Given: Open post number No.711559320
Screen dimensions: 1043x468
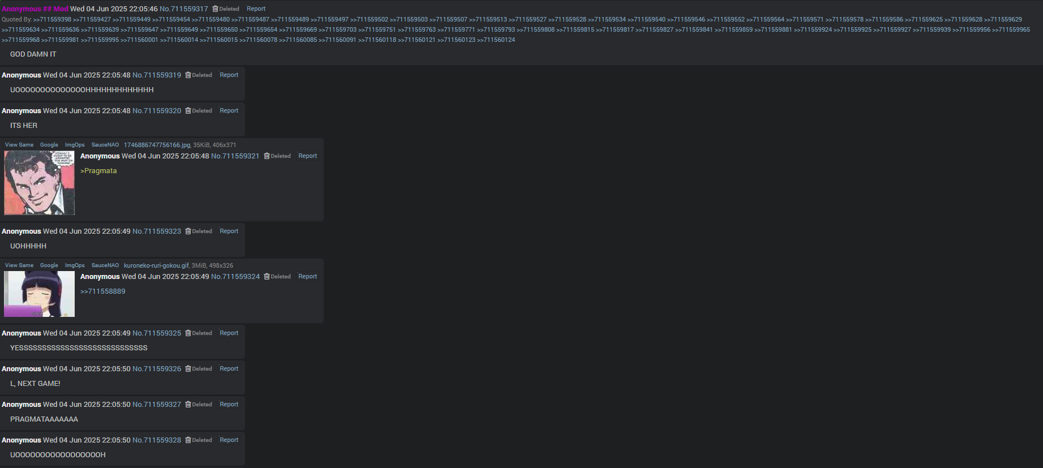Looking at the screenshot, I should tap(157, 111).
